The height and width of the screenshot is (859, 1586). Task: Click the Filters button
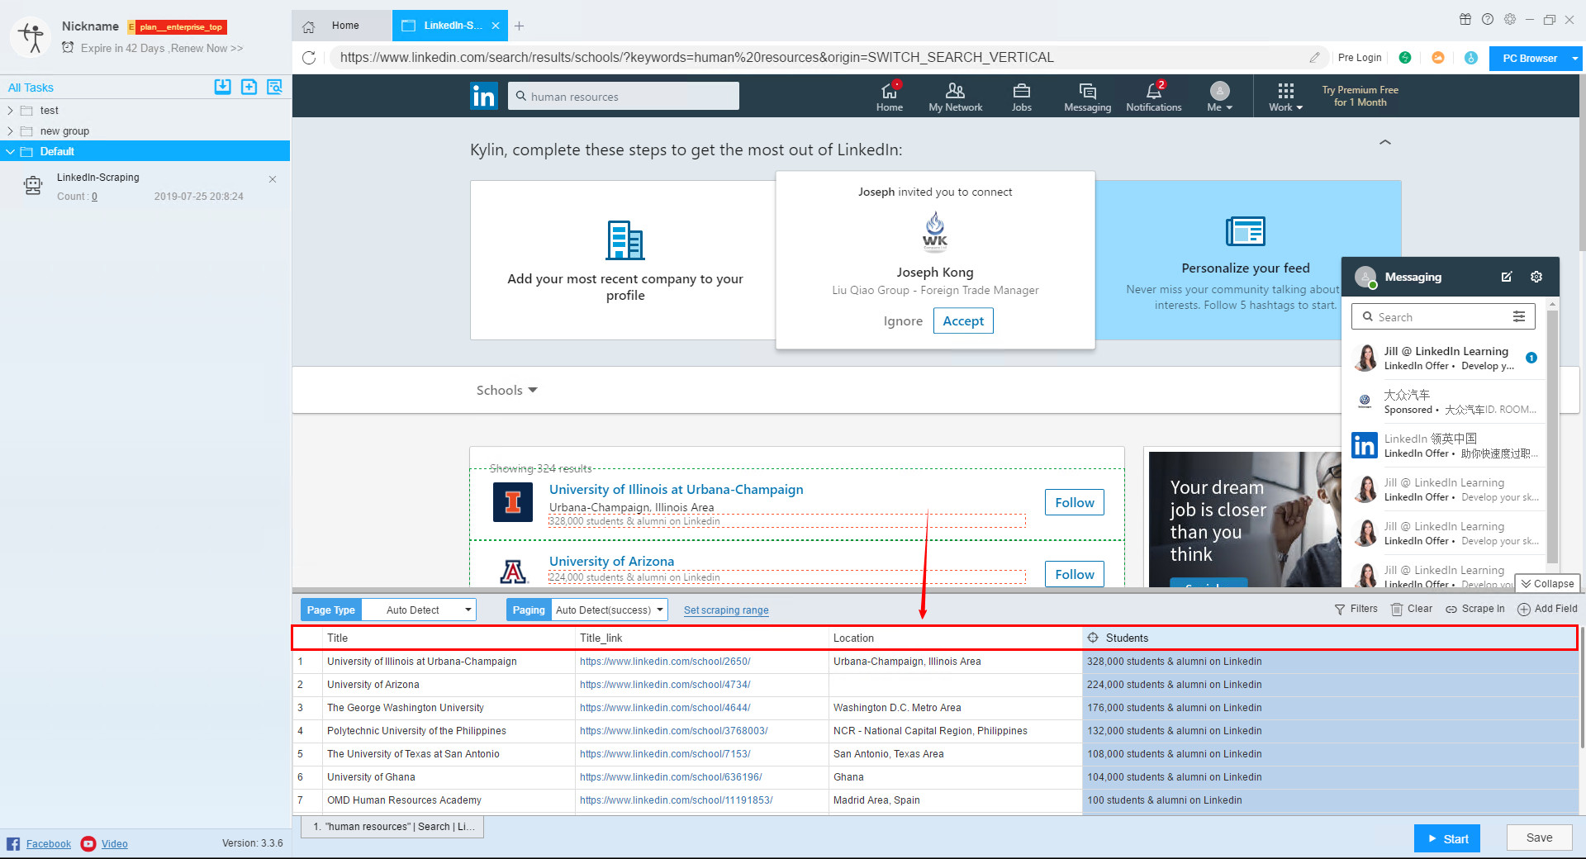point(1356,609)
